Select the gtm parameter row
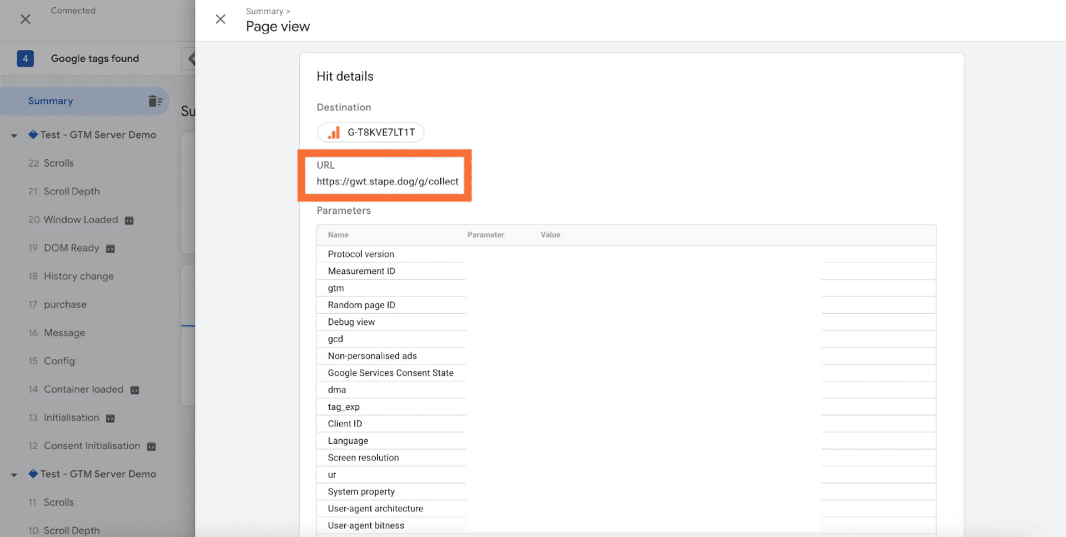 (x=626, y=288)
